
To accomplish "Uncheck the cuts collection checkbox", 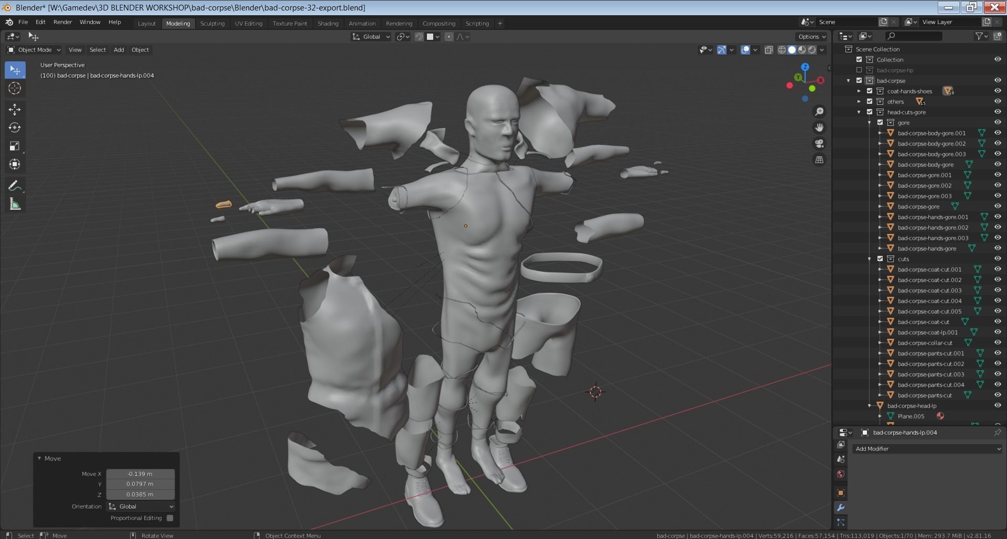I will 880,259.
